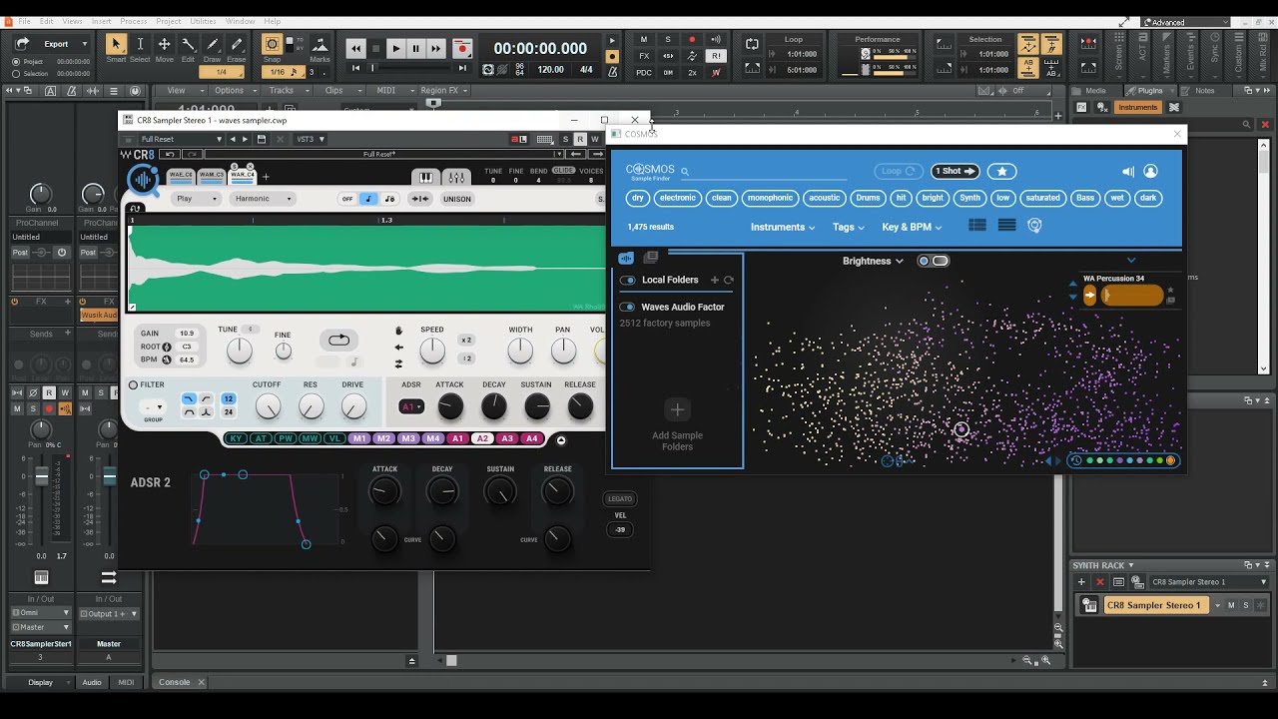Viewport: 1278px width, 719px height.
Task: Open the ADSR A1 selector dropdown
Action: (412, 407)
